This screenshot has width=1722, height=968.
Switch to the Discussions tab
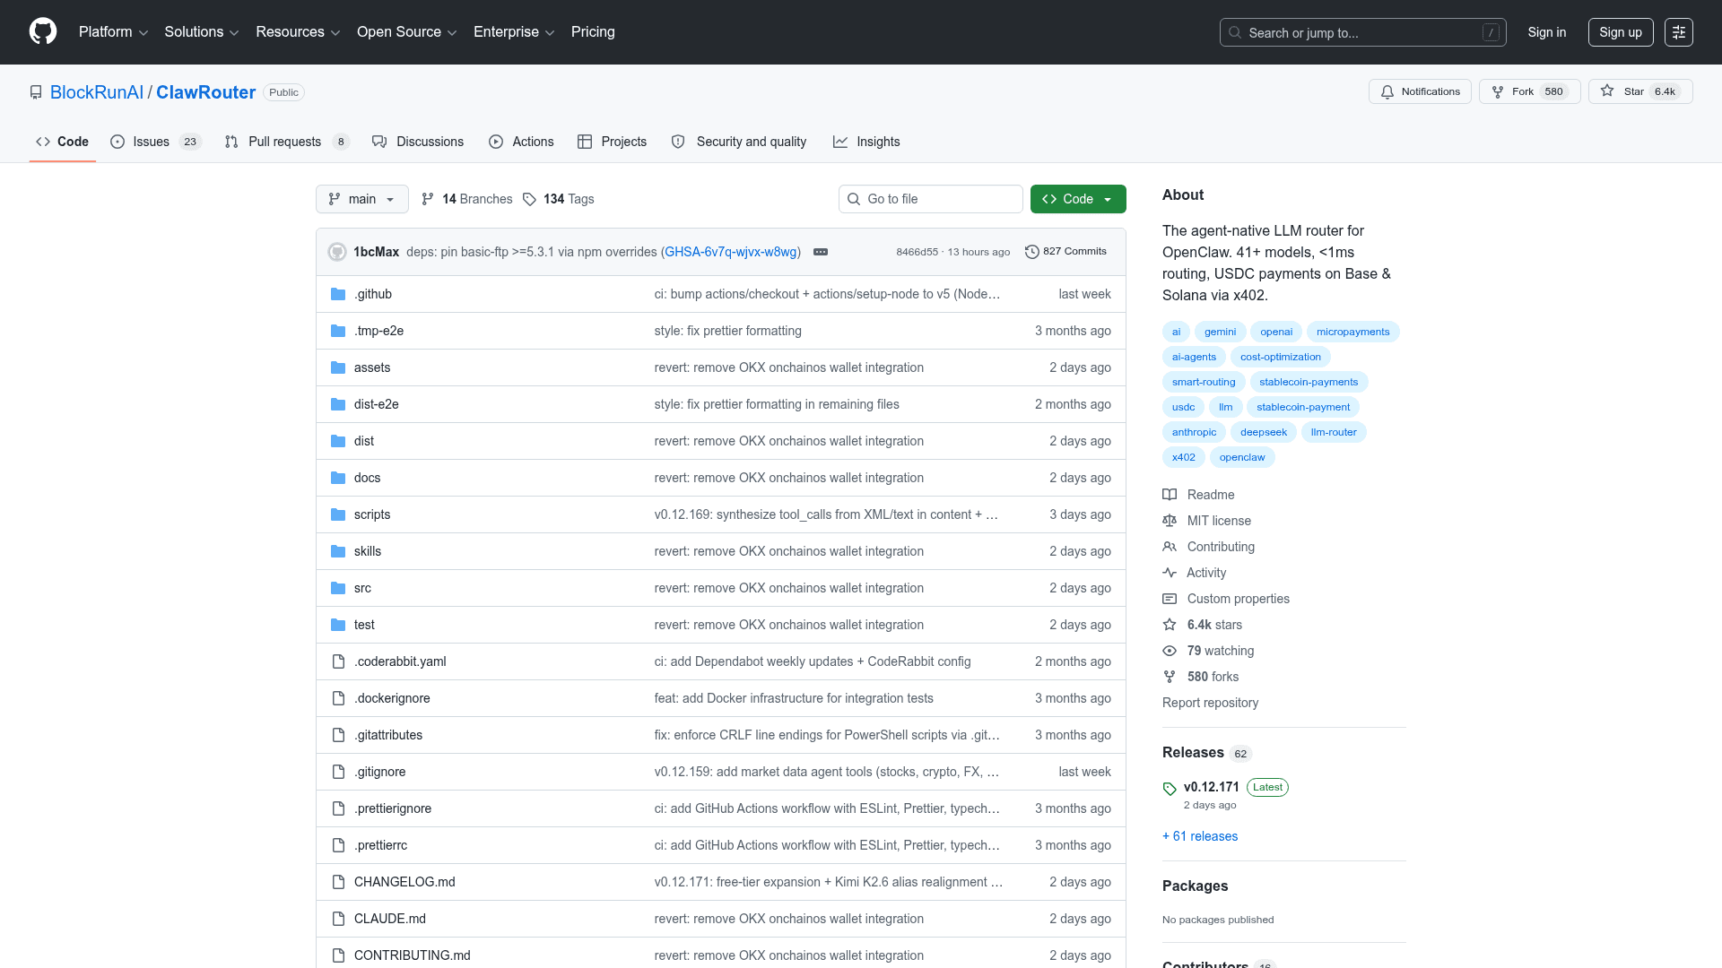(x=418, y=142)
